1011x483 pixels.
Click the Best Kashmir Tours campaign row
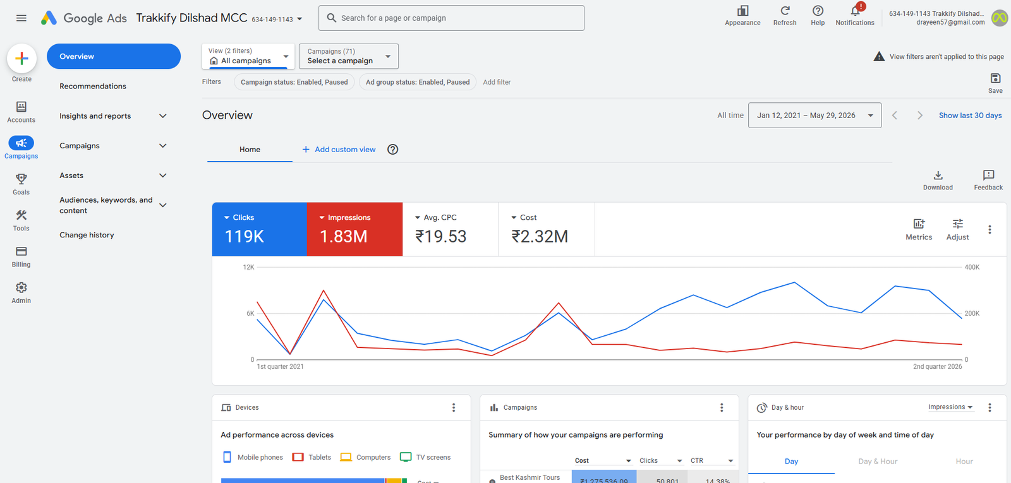[x=610, y=478]
